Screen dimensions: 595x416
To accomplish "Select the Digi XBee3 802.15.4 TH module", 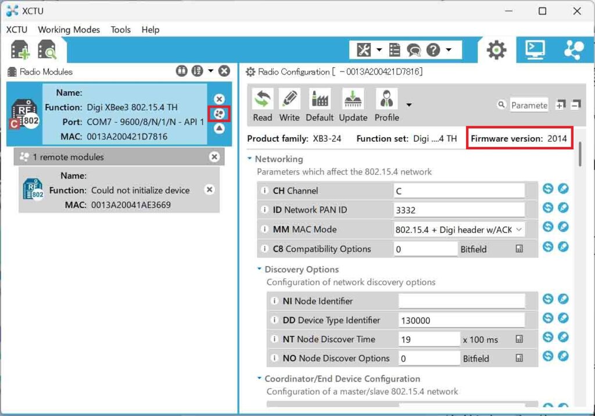I will coord(119,114).
